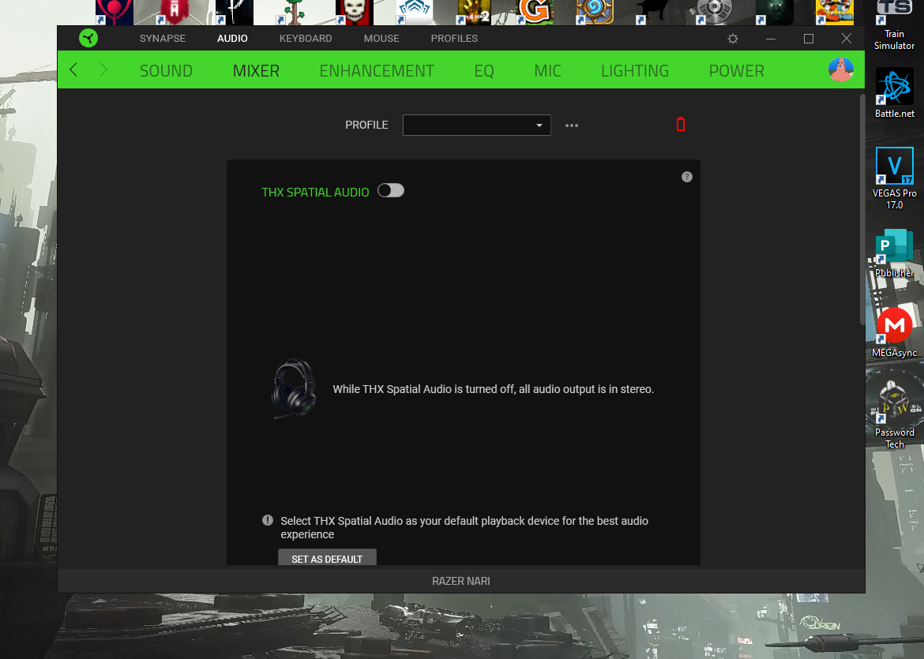The height and width of the screenshot is (659, 924).
Task: Open the Profiles top tab
Action: [454, 39]
